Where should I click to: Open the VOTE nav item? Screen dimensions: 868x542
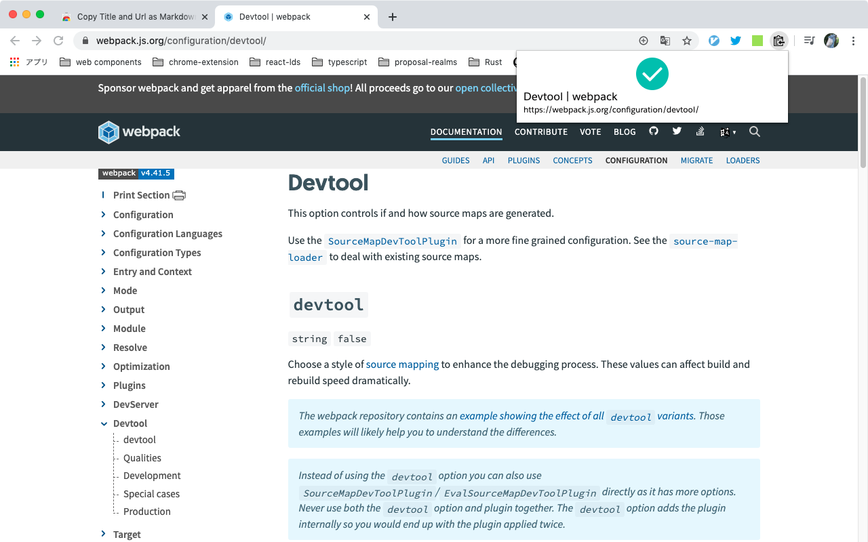pos(591,132)
